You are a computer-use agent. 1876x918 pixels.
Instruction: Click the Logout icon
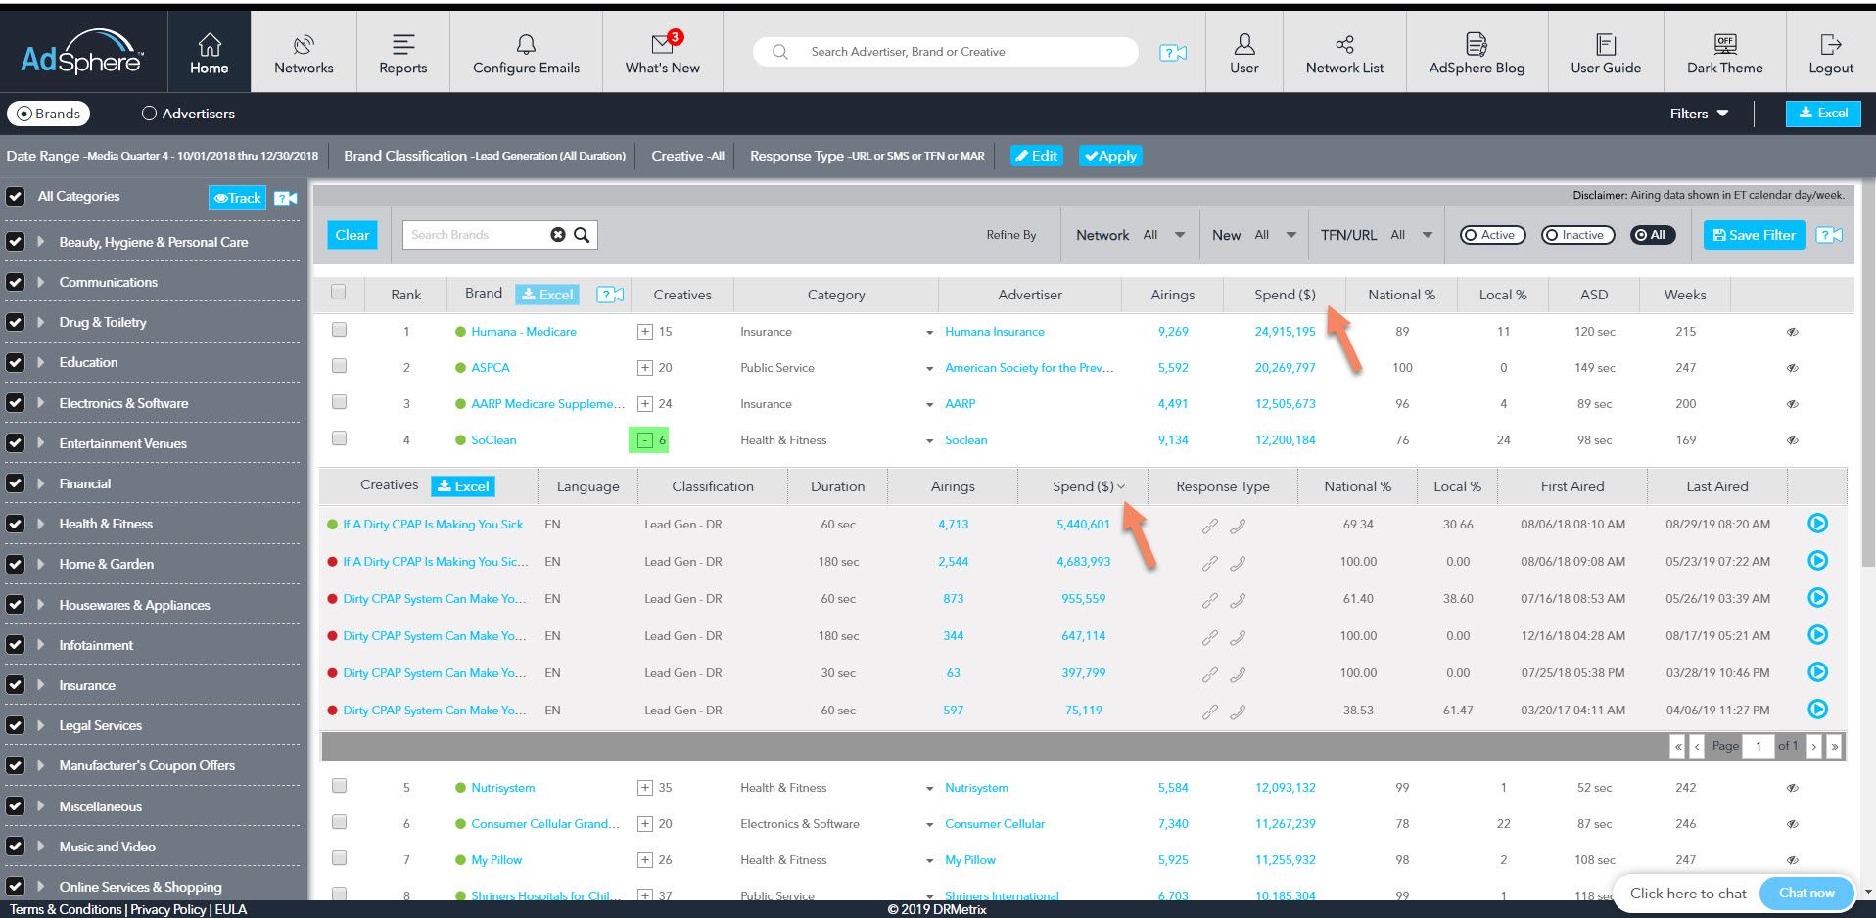point(1831,44)
